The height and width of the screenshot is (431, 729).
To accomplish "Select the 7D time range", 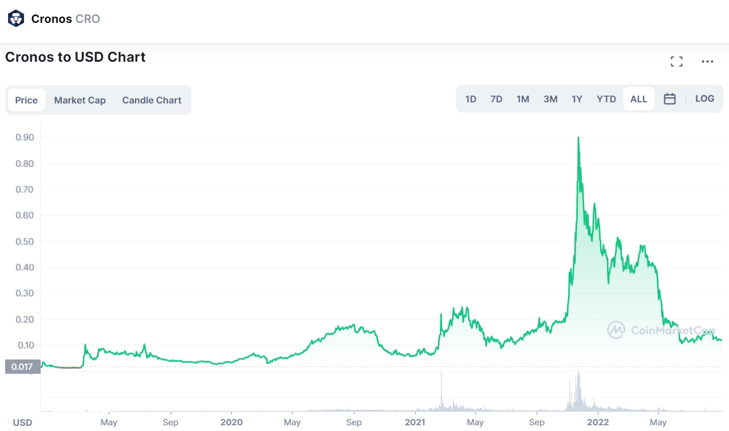I will click(x=496, y=99).
